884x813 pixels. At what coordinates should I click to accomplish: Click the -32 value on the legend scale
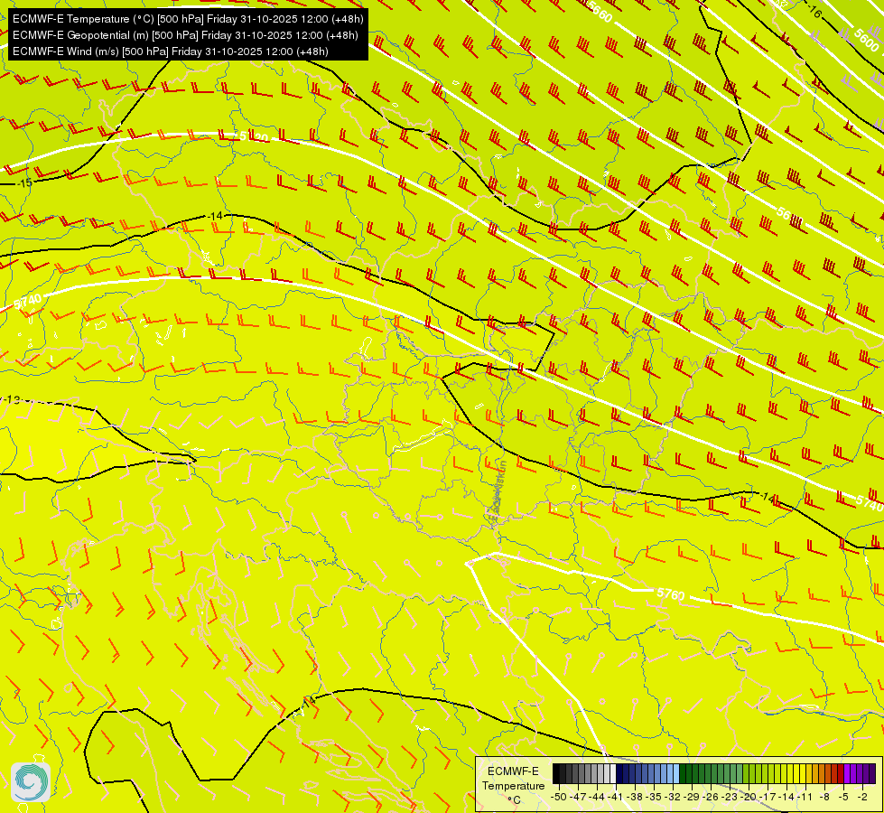tap(673, 797)
